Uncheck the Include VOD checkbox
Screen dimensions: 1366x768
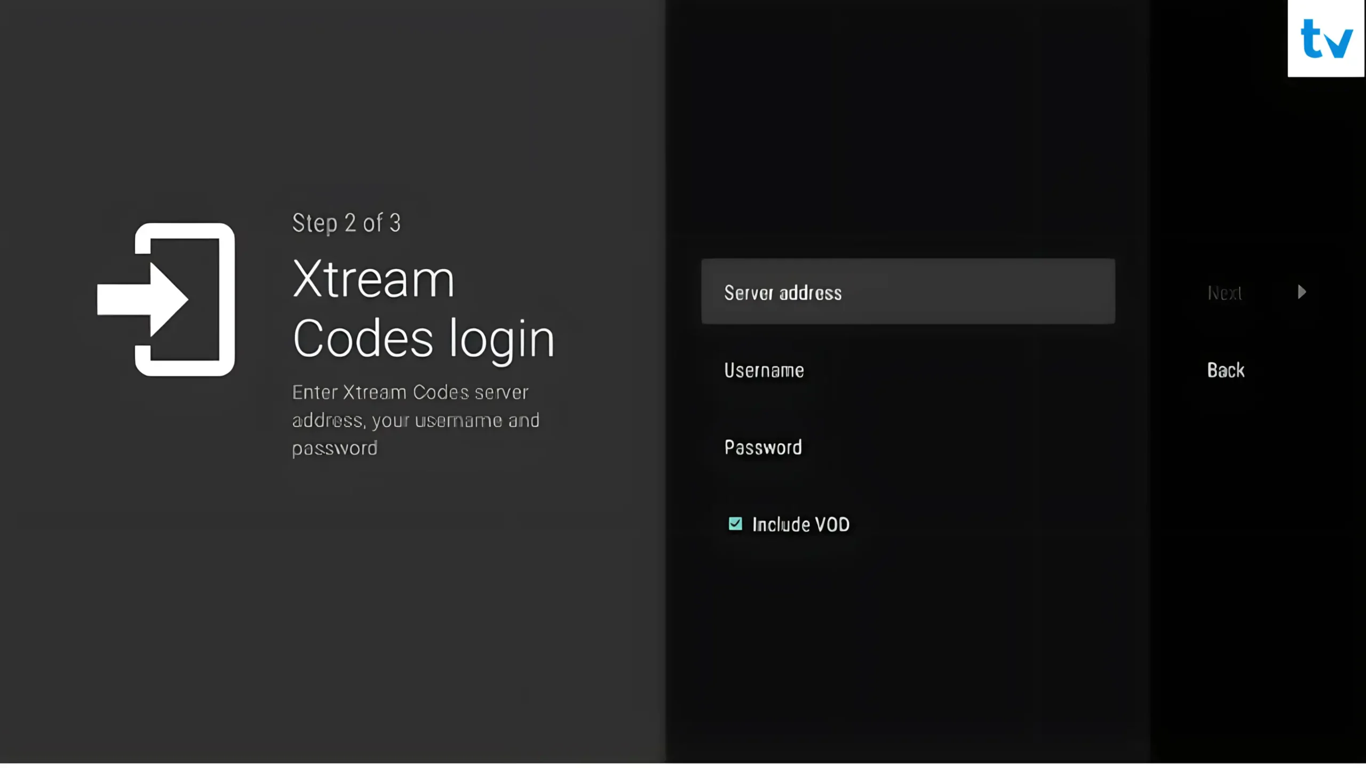735,524
